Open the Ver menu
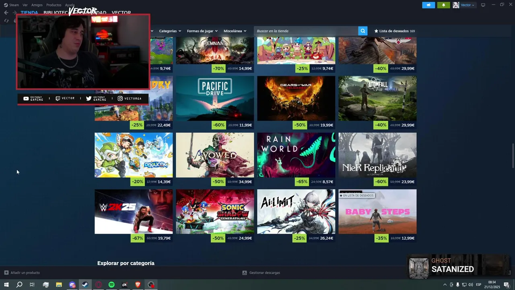 point(25,5)
